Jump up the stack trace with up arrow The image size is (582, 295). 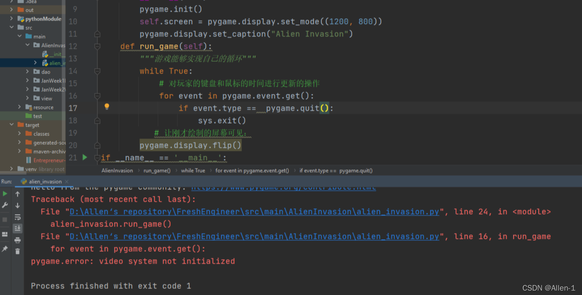point(18,194)
